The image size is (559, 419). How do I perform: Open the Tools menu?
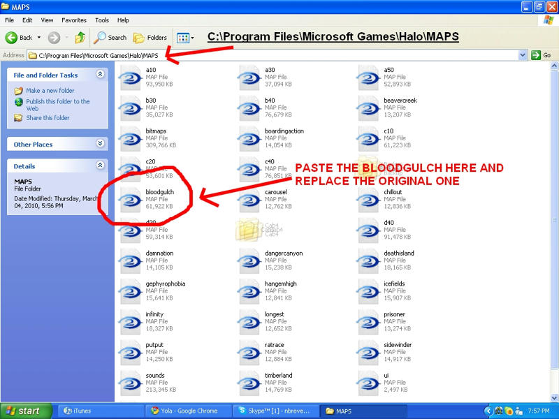coord(102,20)
